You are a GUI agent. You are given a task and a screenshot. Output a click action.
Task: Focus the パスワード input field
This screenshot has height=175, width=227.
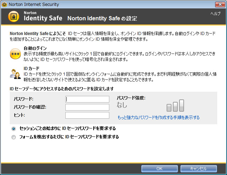[87, 99]
